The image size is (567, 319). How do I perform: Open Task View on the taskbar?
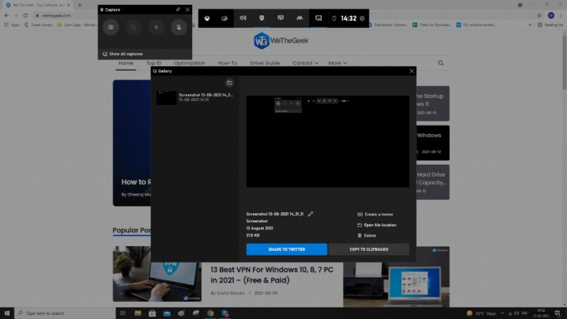point(123,313)
